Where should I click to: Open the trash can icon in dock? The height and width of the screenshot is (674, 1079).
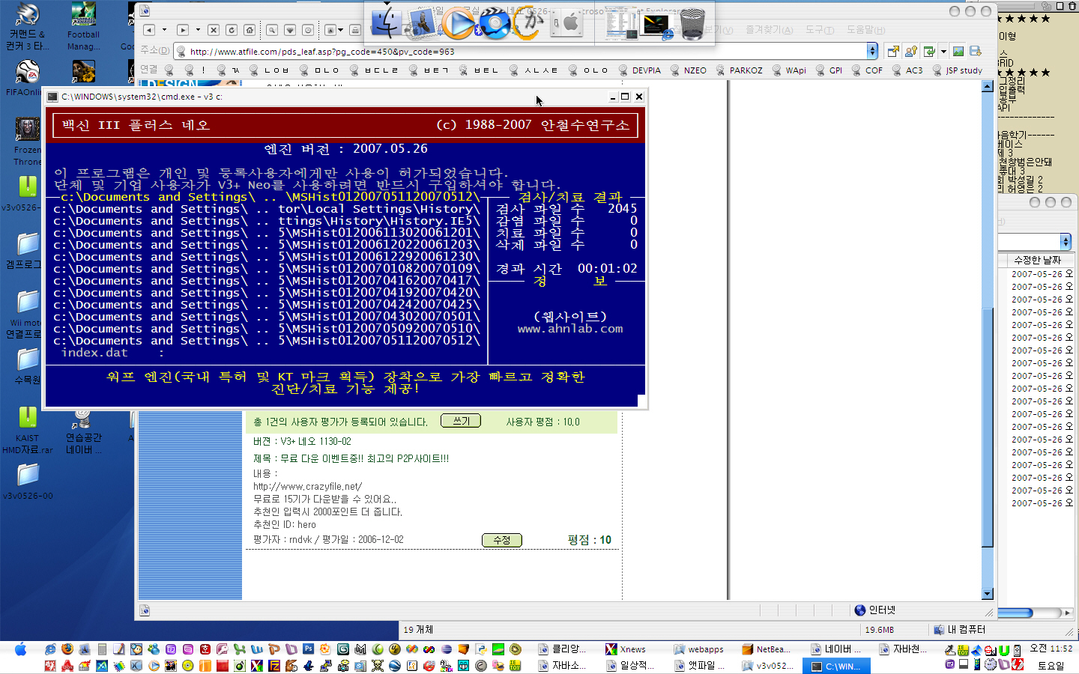pos(693,24)
